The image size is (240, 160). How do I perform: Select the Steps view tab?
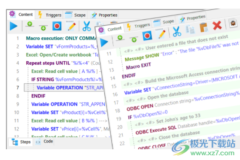[21, 142]
